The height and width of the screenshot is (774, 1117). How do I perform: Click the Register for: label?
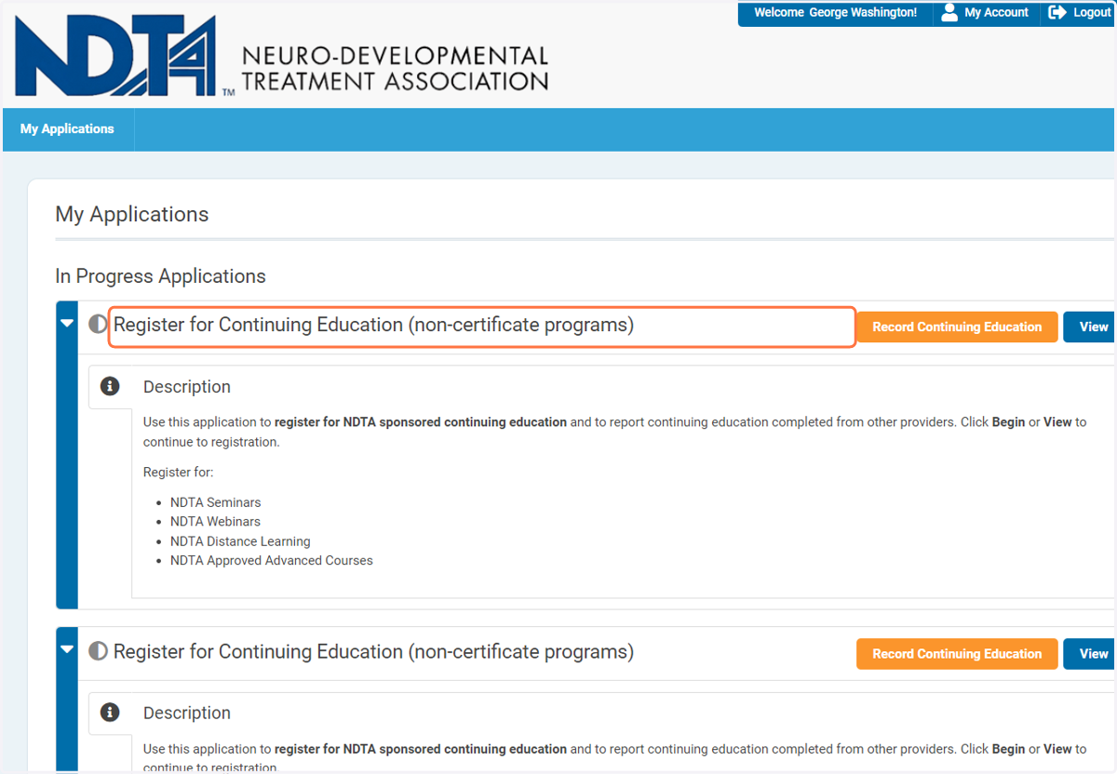[x=178, y=473]
